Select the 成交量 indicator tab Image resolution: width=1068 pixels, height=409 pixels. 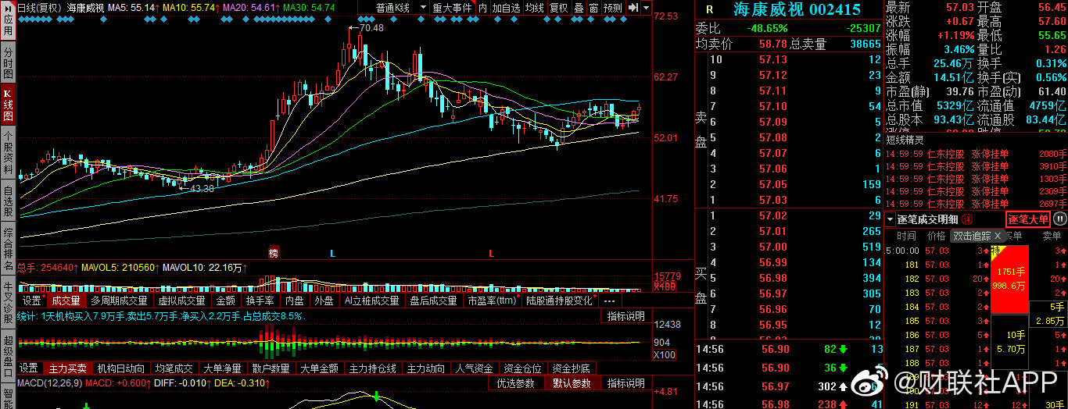tap(66, 301)
